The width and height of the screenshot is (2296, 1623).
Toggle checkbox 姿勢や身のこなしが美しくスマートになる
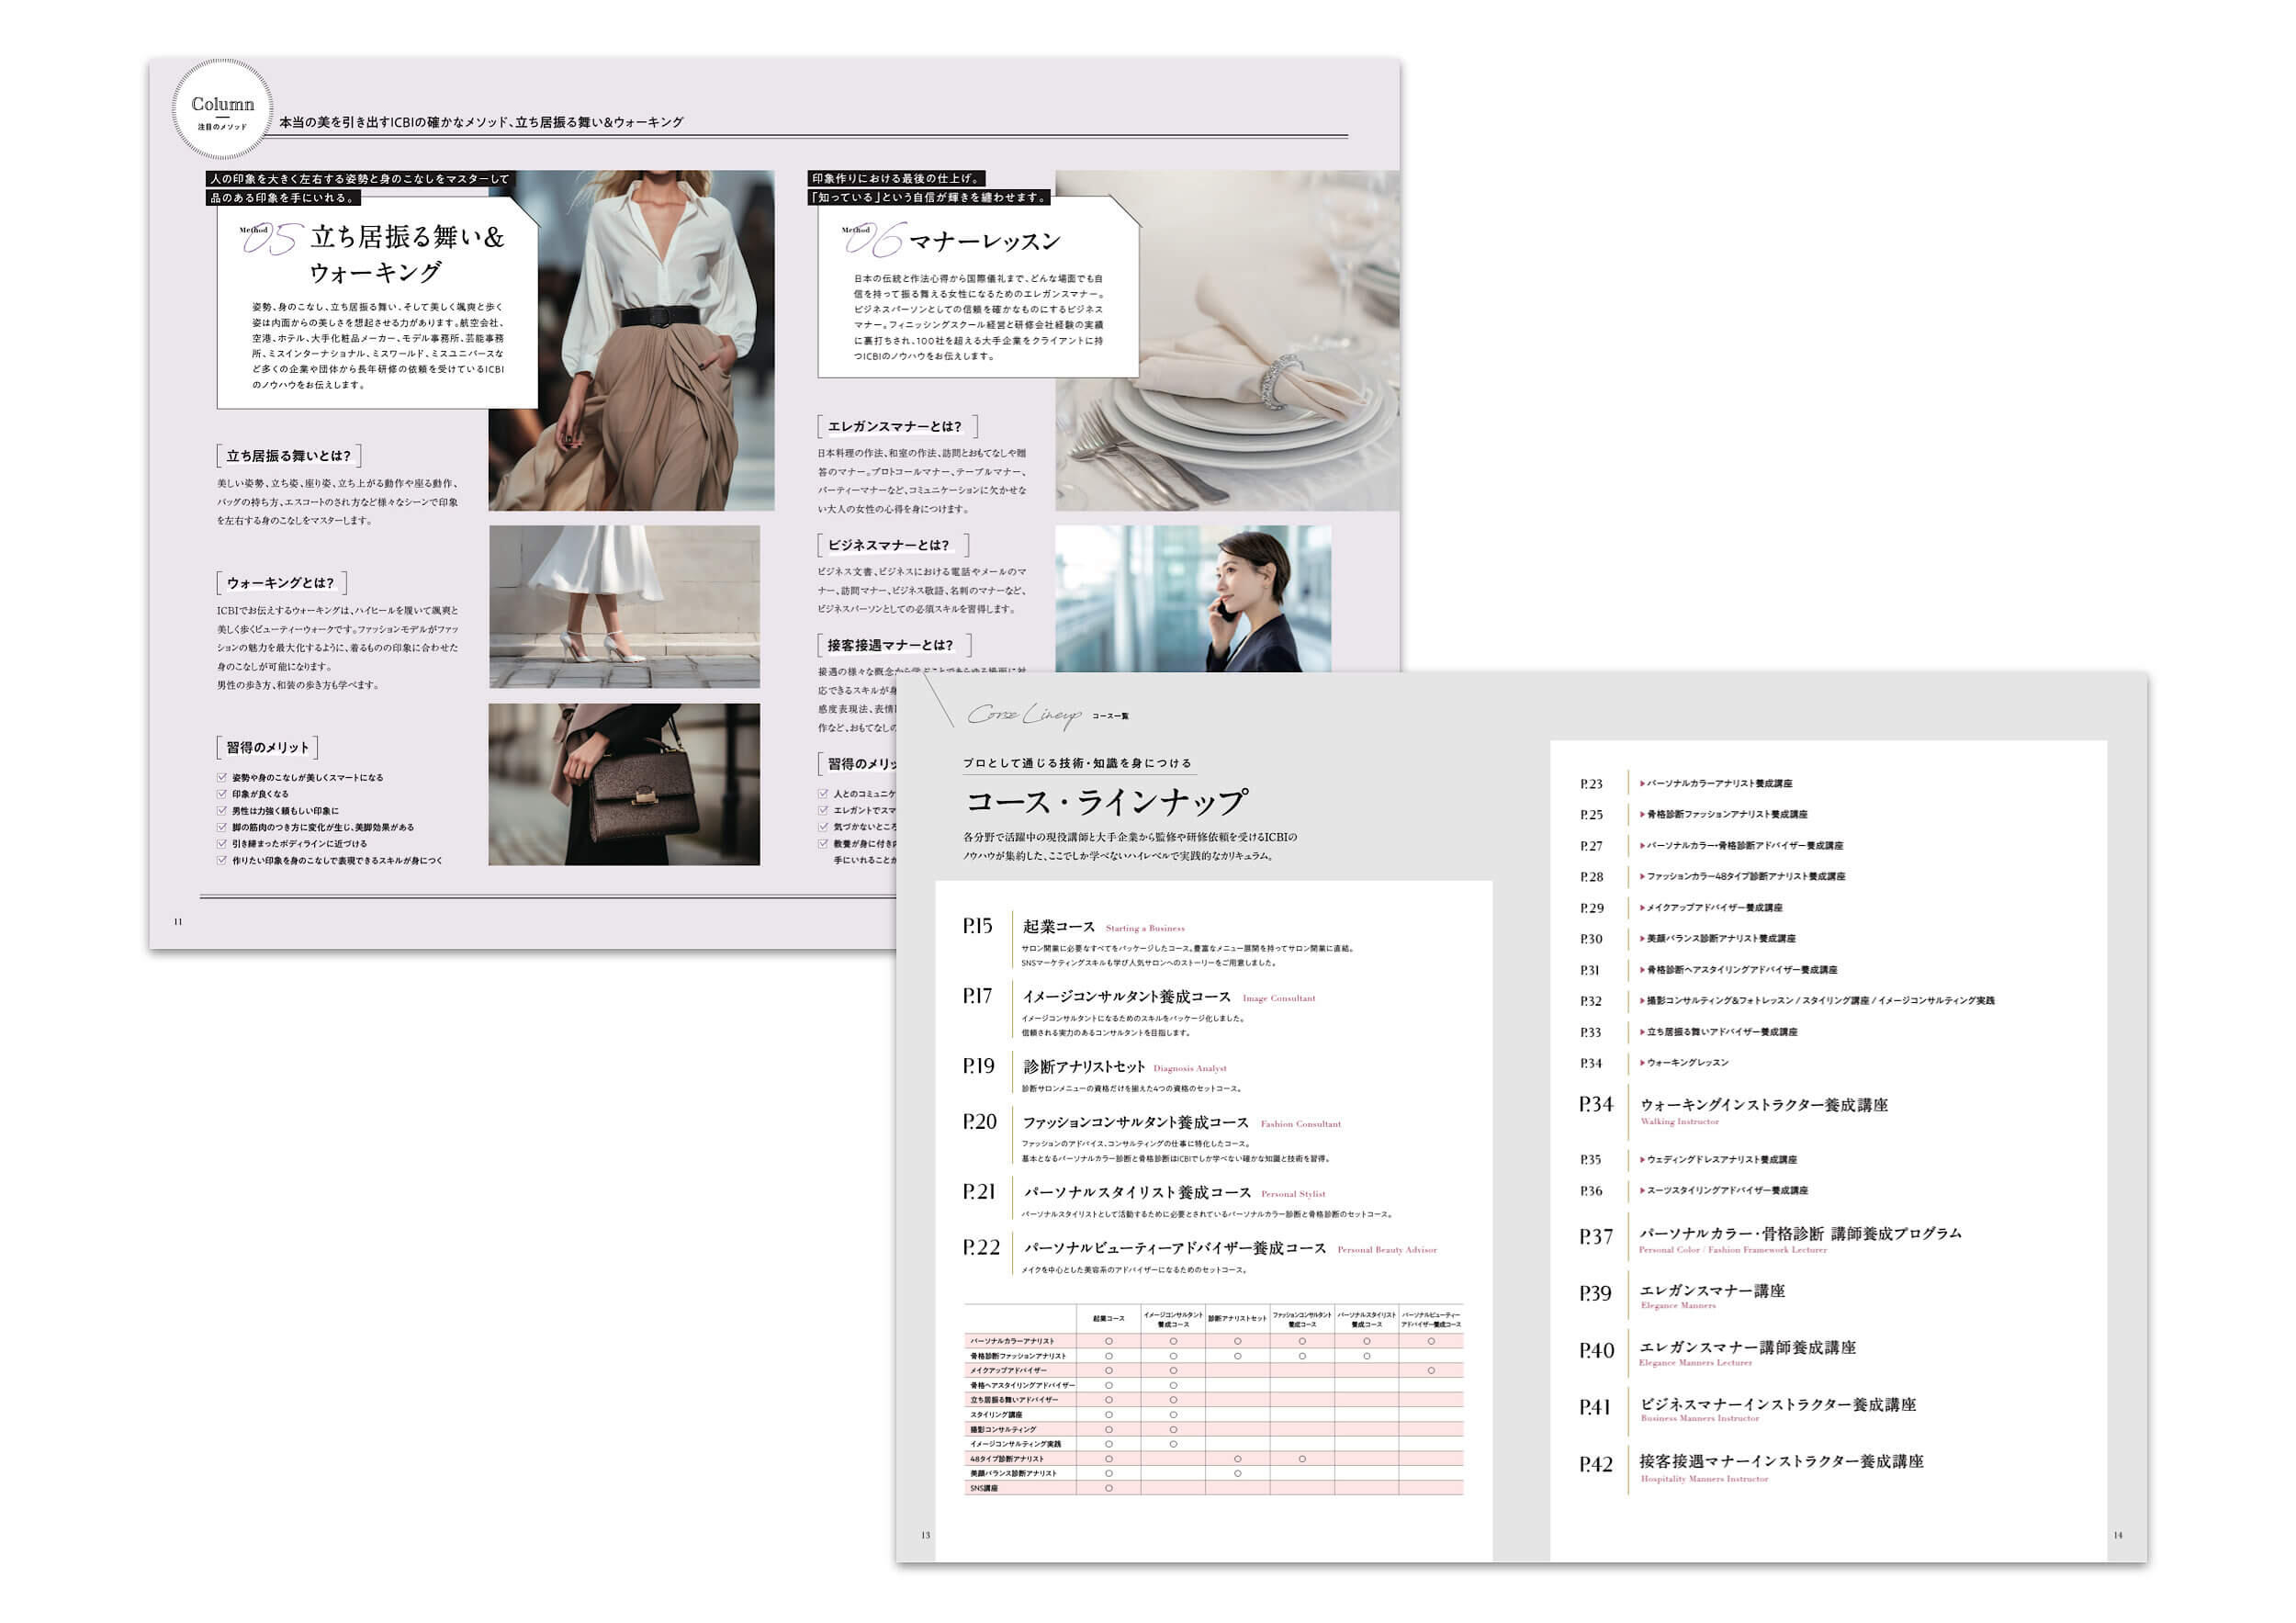pyautogui.click(x=222, y=777)
